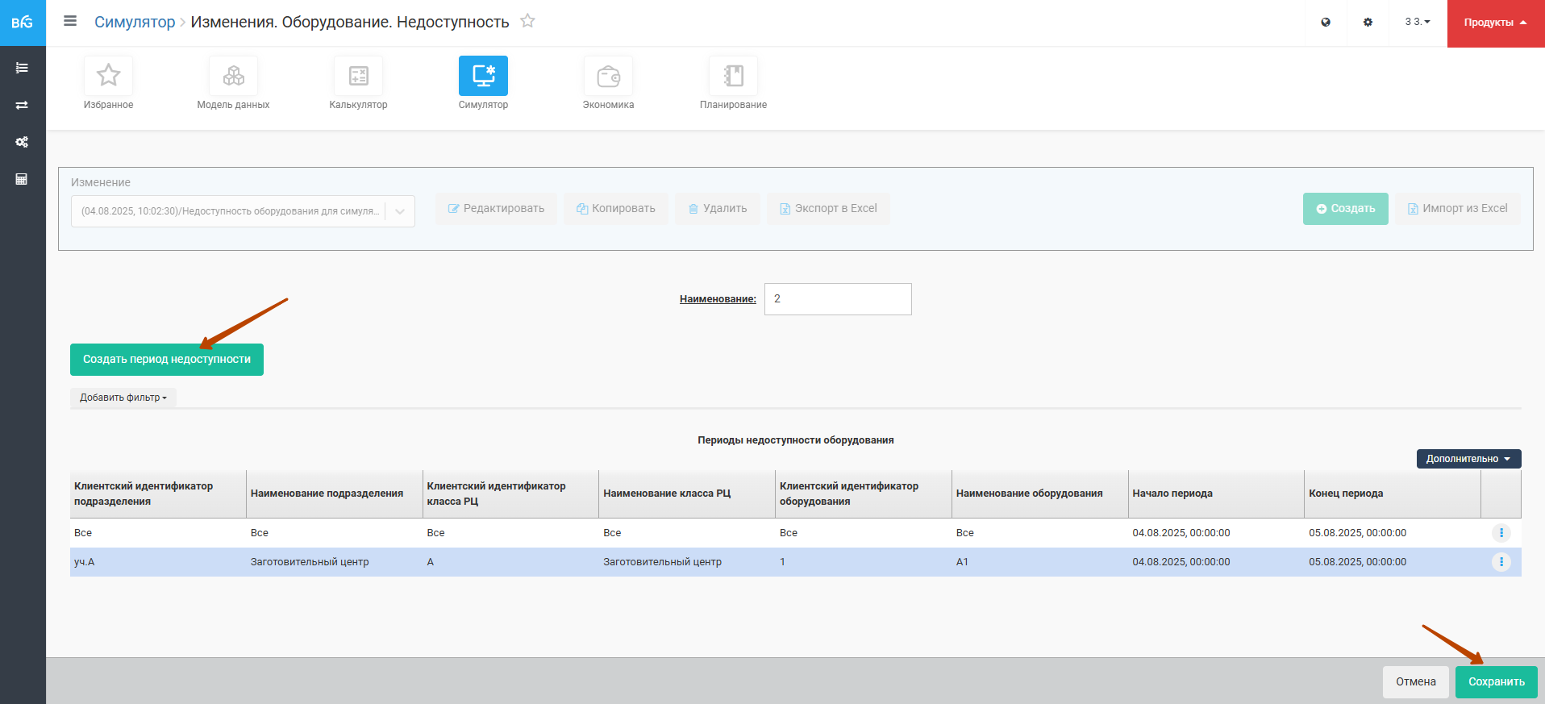This screenshot has height=704, width=1545.
Task: Expand the Изменение selection dropdown
Action: 400,211
